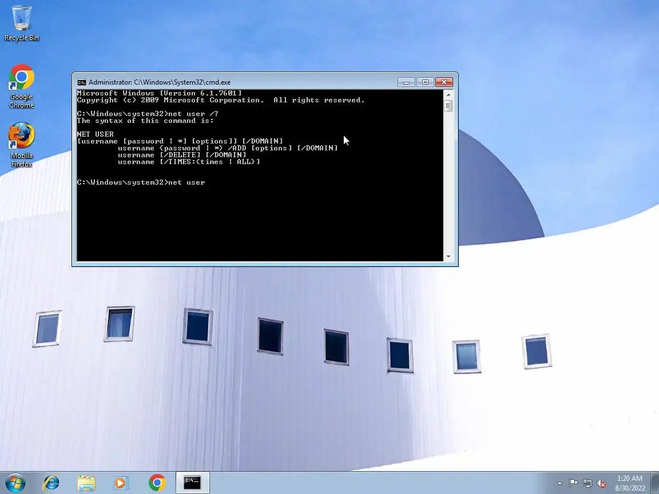The height and width of the screenshot is (494, 659).
Task: Close the Command Prompt window
Action: pos(444,82)
